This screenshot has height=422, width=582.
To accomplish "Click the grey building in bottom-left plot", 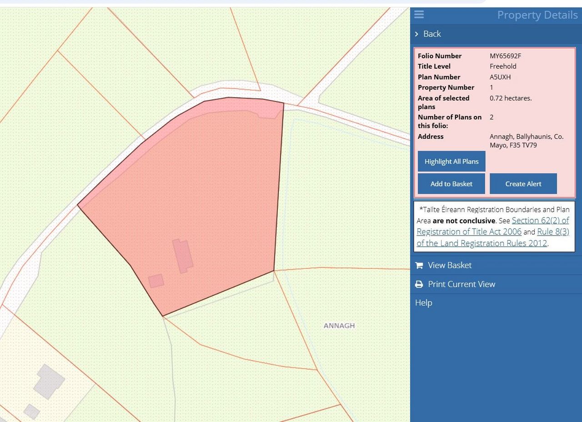I will pyautogui.click(x=49, y=381).
